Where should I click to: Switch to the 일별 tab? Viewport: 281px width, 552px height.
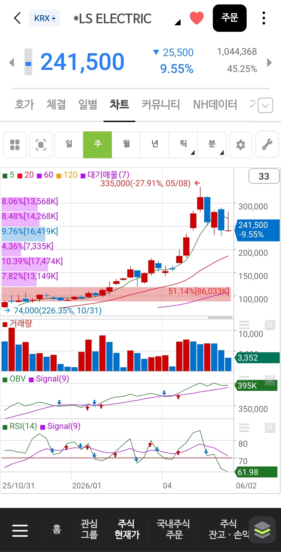(x=88, y=105)
